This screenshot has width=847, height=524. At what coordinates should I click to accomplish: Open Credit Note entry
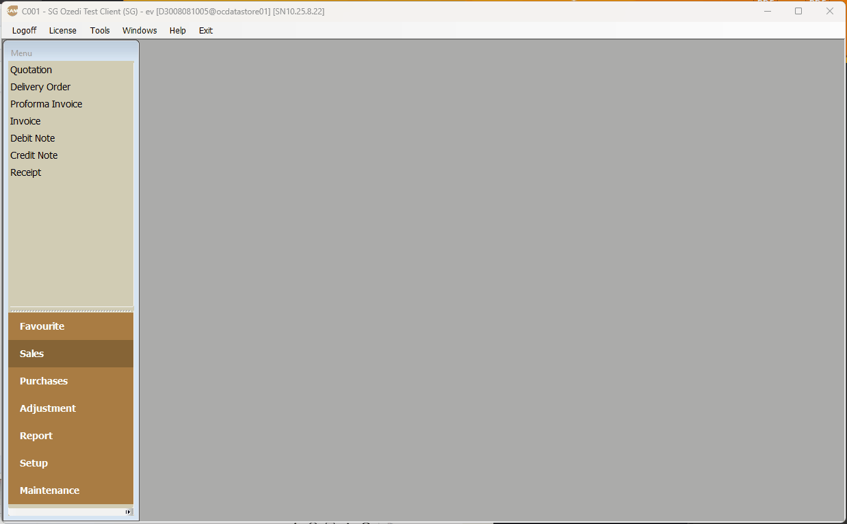coord(34,155)
